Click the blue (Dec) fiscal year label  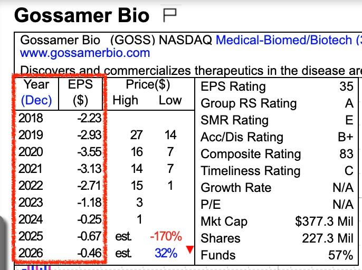point(36,100)
